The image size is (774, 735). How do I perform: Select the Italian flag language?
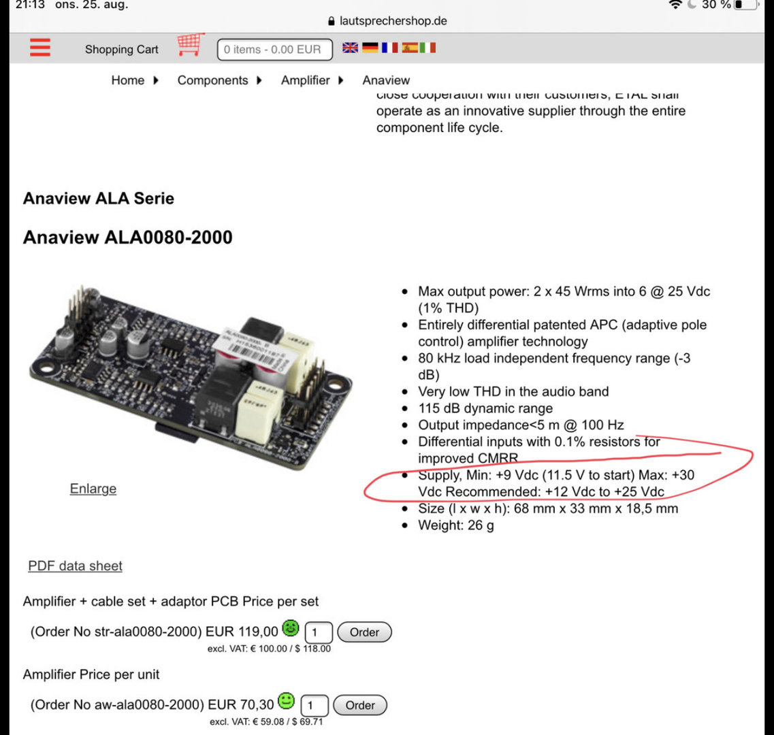pos(428,48)
